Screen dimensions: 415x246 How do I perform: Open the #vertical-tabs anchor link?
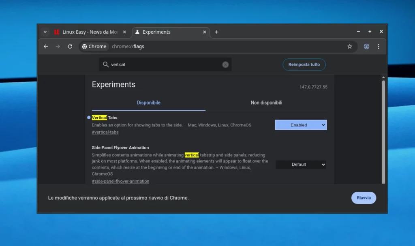pos(105,132)
